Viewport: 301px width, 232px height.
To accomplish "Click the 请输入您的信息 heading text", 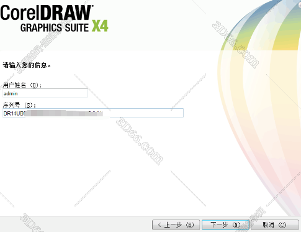I will (27, 65).
